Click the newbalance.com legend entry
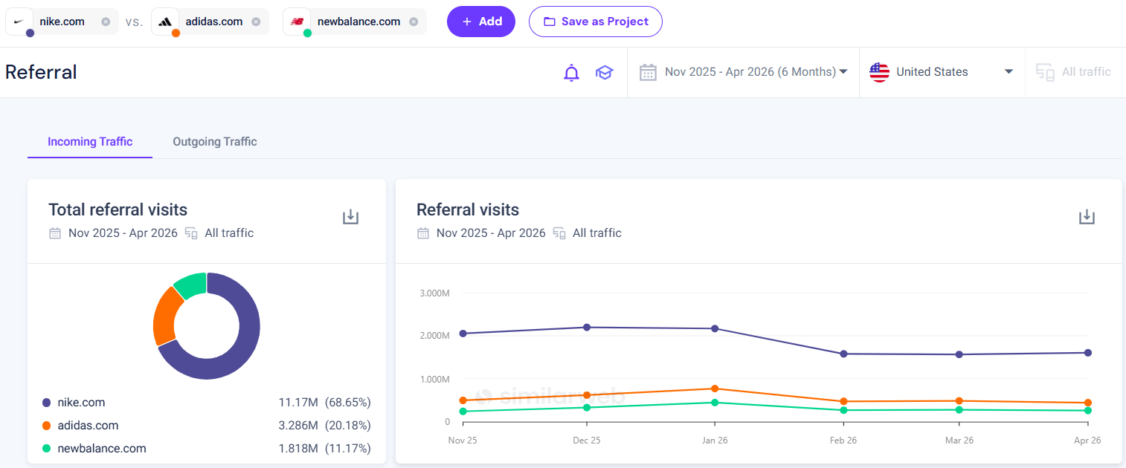Image resolution: width=1126 pixels, height=468 pixels. tap(207, 449)
